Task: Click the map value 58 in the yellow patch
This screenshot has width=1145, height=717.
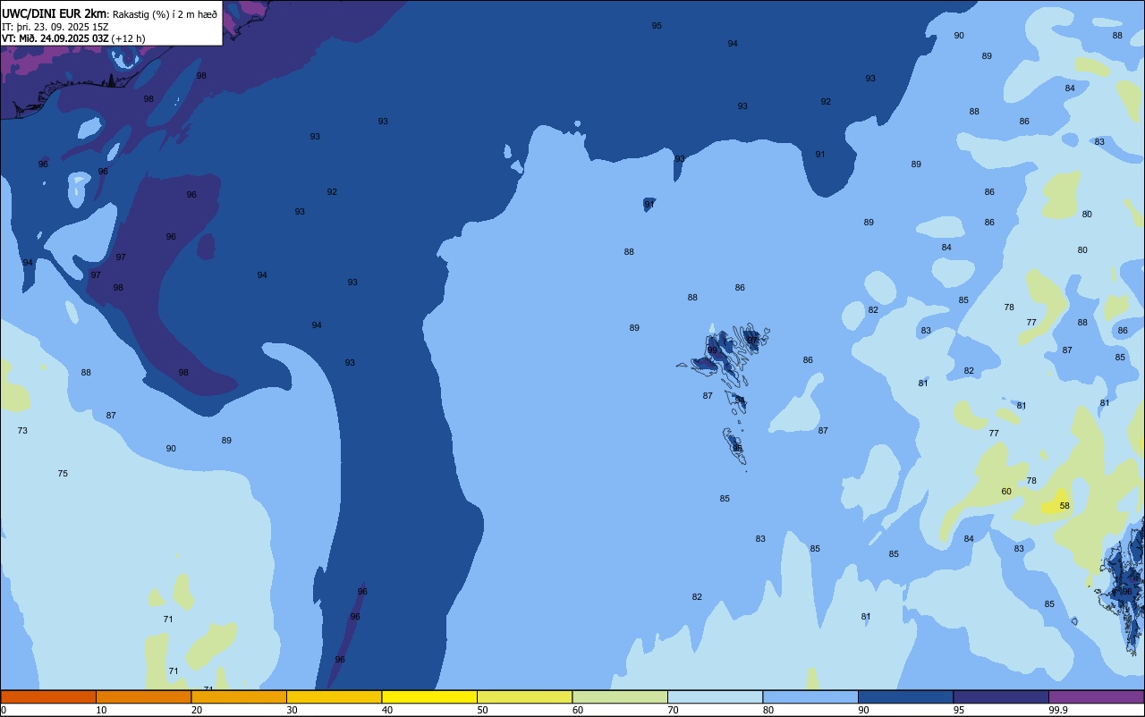Action: tap(1064, 506)
